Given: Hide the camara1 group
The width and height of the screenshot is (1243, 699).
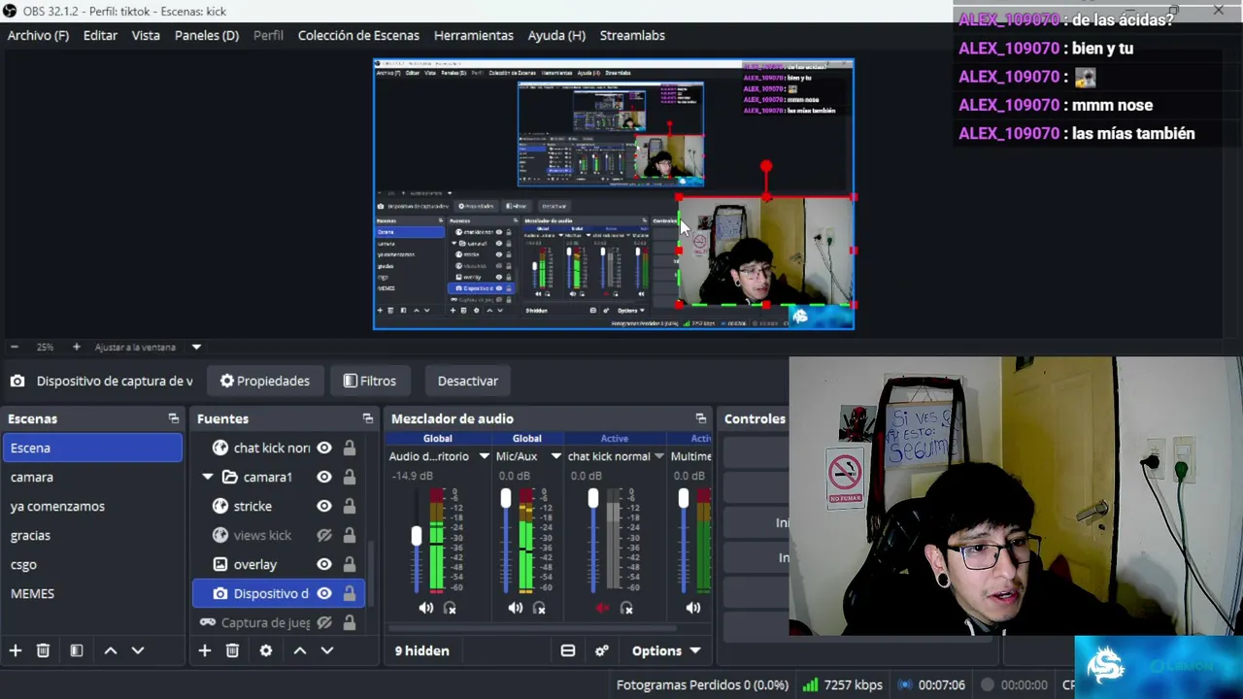Looking at the screenshot, I should pyautogui.click(x=324, y=477).
